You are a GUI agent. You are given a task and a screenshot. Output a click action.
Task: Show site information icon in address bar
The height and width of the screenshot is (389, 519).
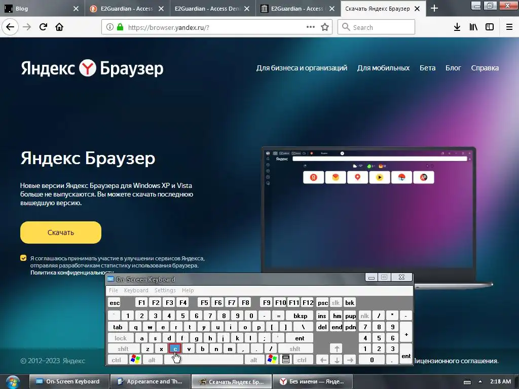tap(110, 27)
